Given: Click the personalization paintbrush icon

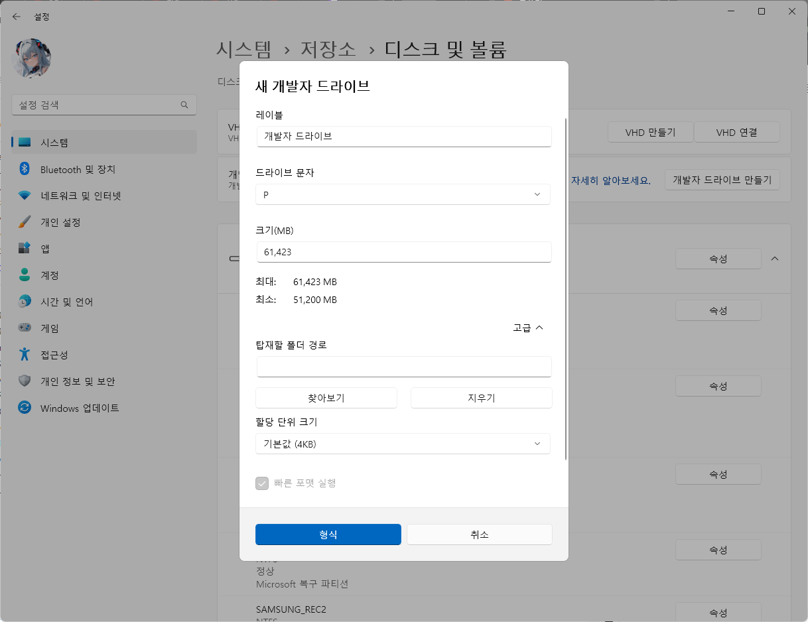Looking at the screenshot, I should click(25, 222).
